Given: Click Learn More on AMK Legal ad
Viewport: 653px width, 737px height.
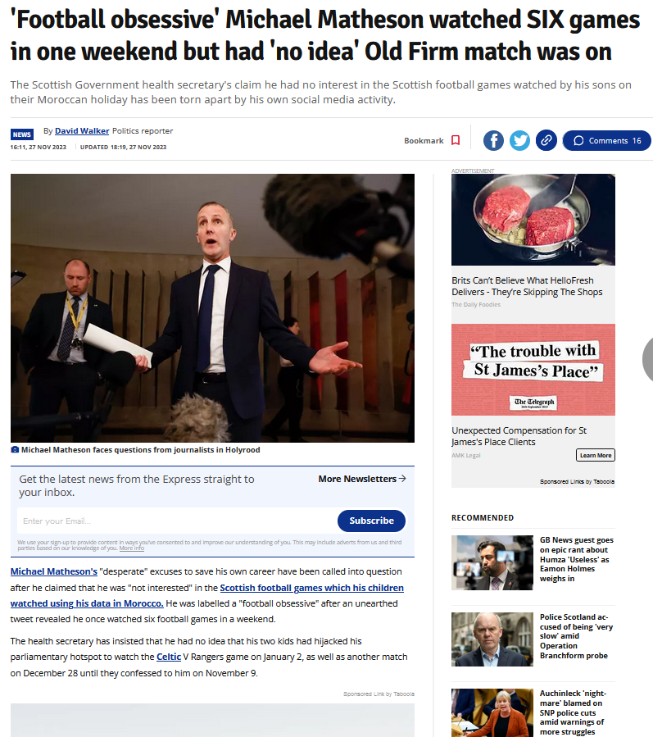Looking at the screenshot, I should 596,455.
